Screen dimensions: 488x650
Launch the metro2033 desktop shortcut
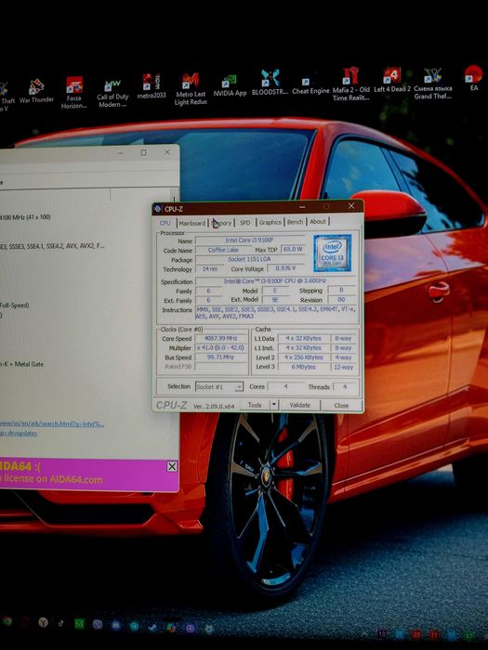tap(152, 86)
